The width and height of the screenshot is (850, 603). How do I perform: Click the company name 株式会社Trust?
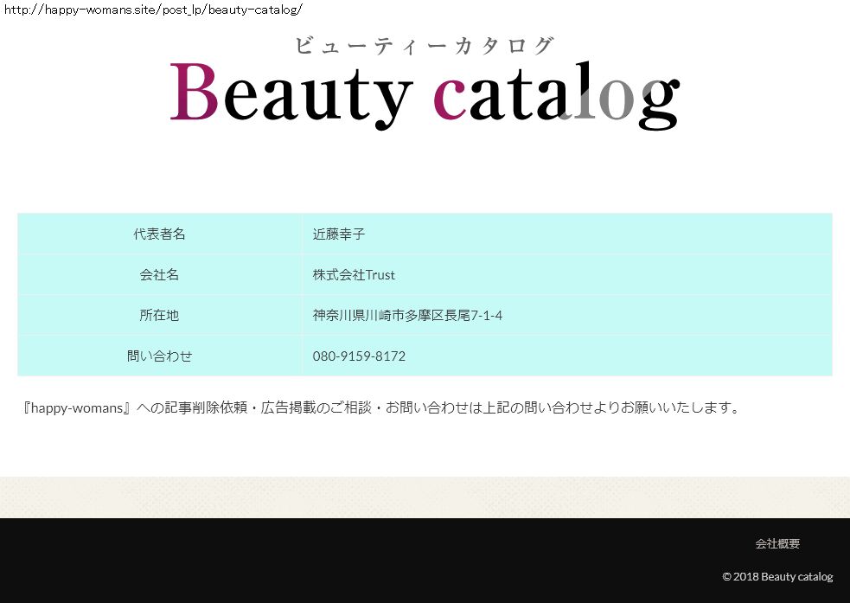click(354, 275)
